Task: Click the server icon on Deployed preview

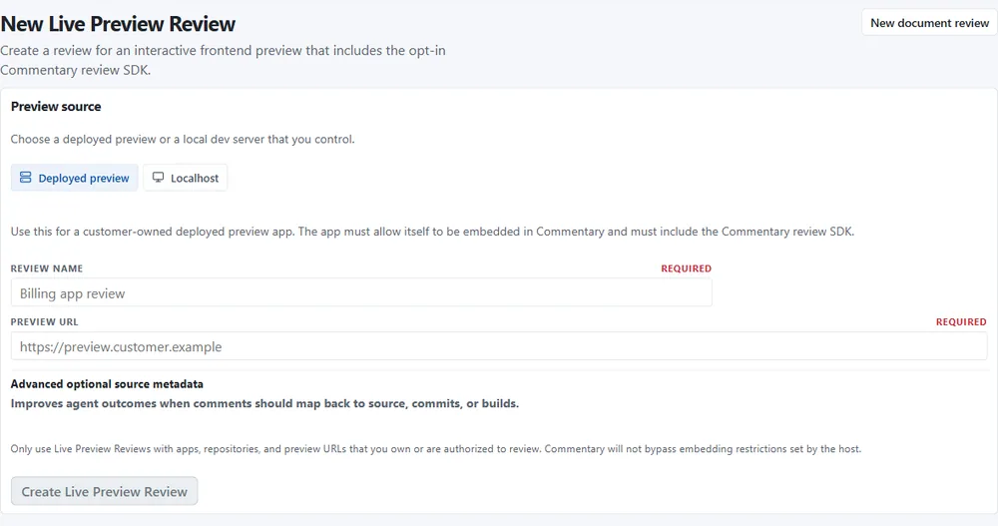Action: pyautogui.click(x=26, y=178)
